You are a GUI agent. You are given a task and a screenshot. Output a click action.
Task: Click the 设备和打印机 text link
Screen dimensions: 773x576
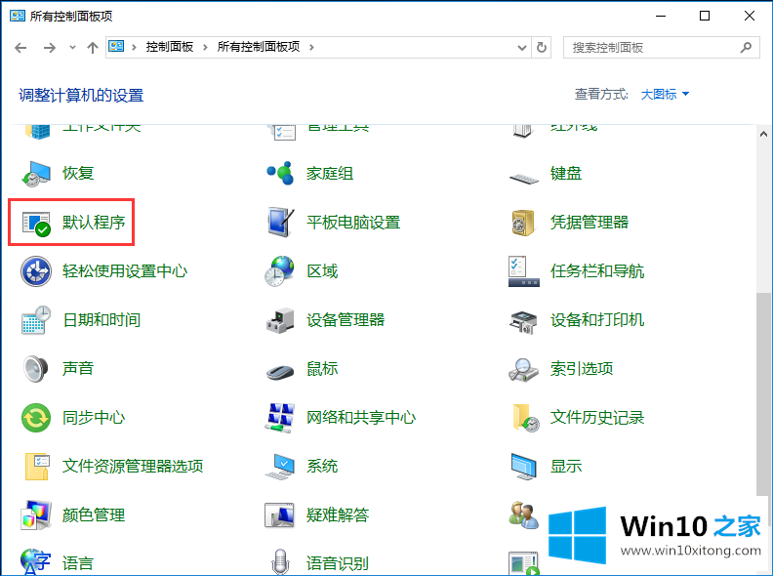tap(597, 320)
